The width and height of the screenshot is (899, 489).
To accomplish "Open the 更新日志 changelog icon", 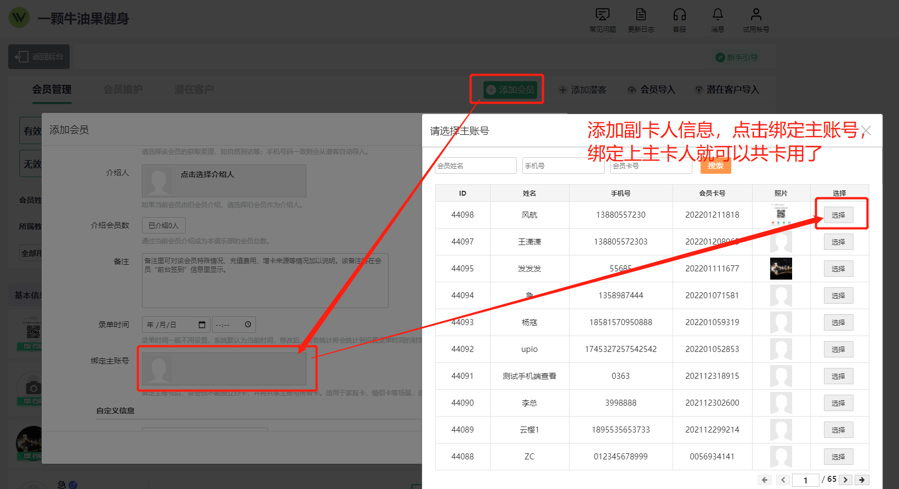I will (641, 15).
